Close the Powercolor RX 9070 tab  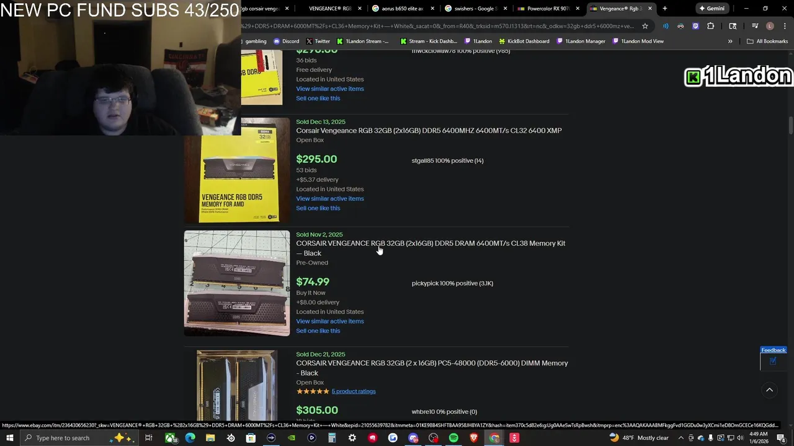578,9
